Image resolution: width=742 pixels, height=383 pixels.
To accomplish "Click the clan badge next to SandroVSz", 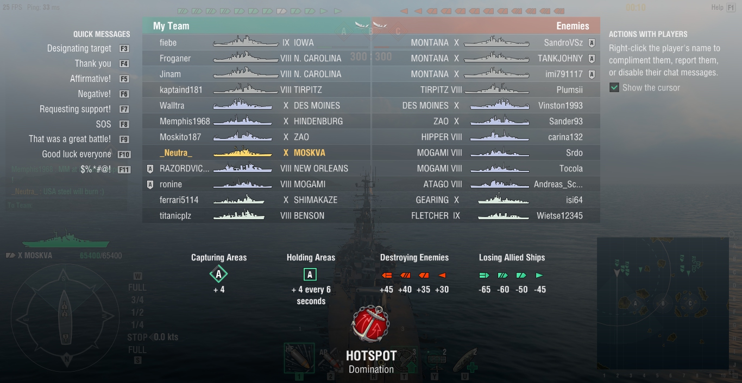I will click(x=592, y=43).
